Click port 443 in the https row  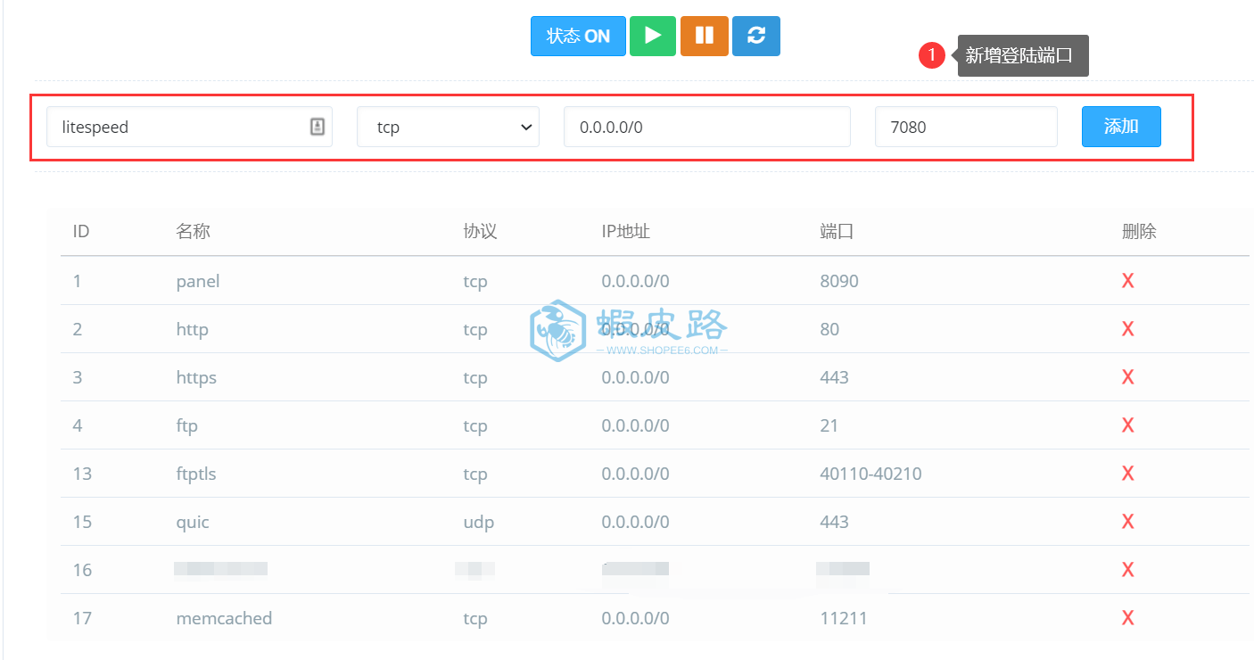coord(834,377)
